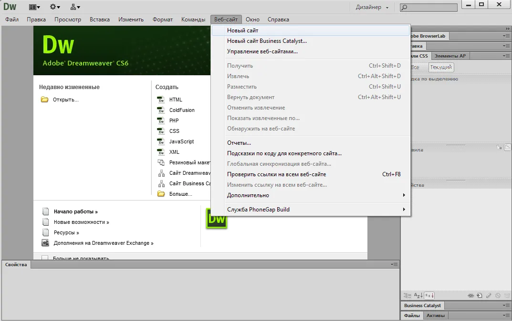512x321 pixels.
Task: Create a new HTML document link
Action: (176, 100)
